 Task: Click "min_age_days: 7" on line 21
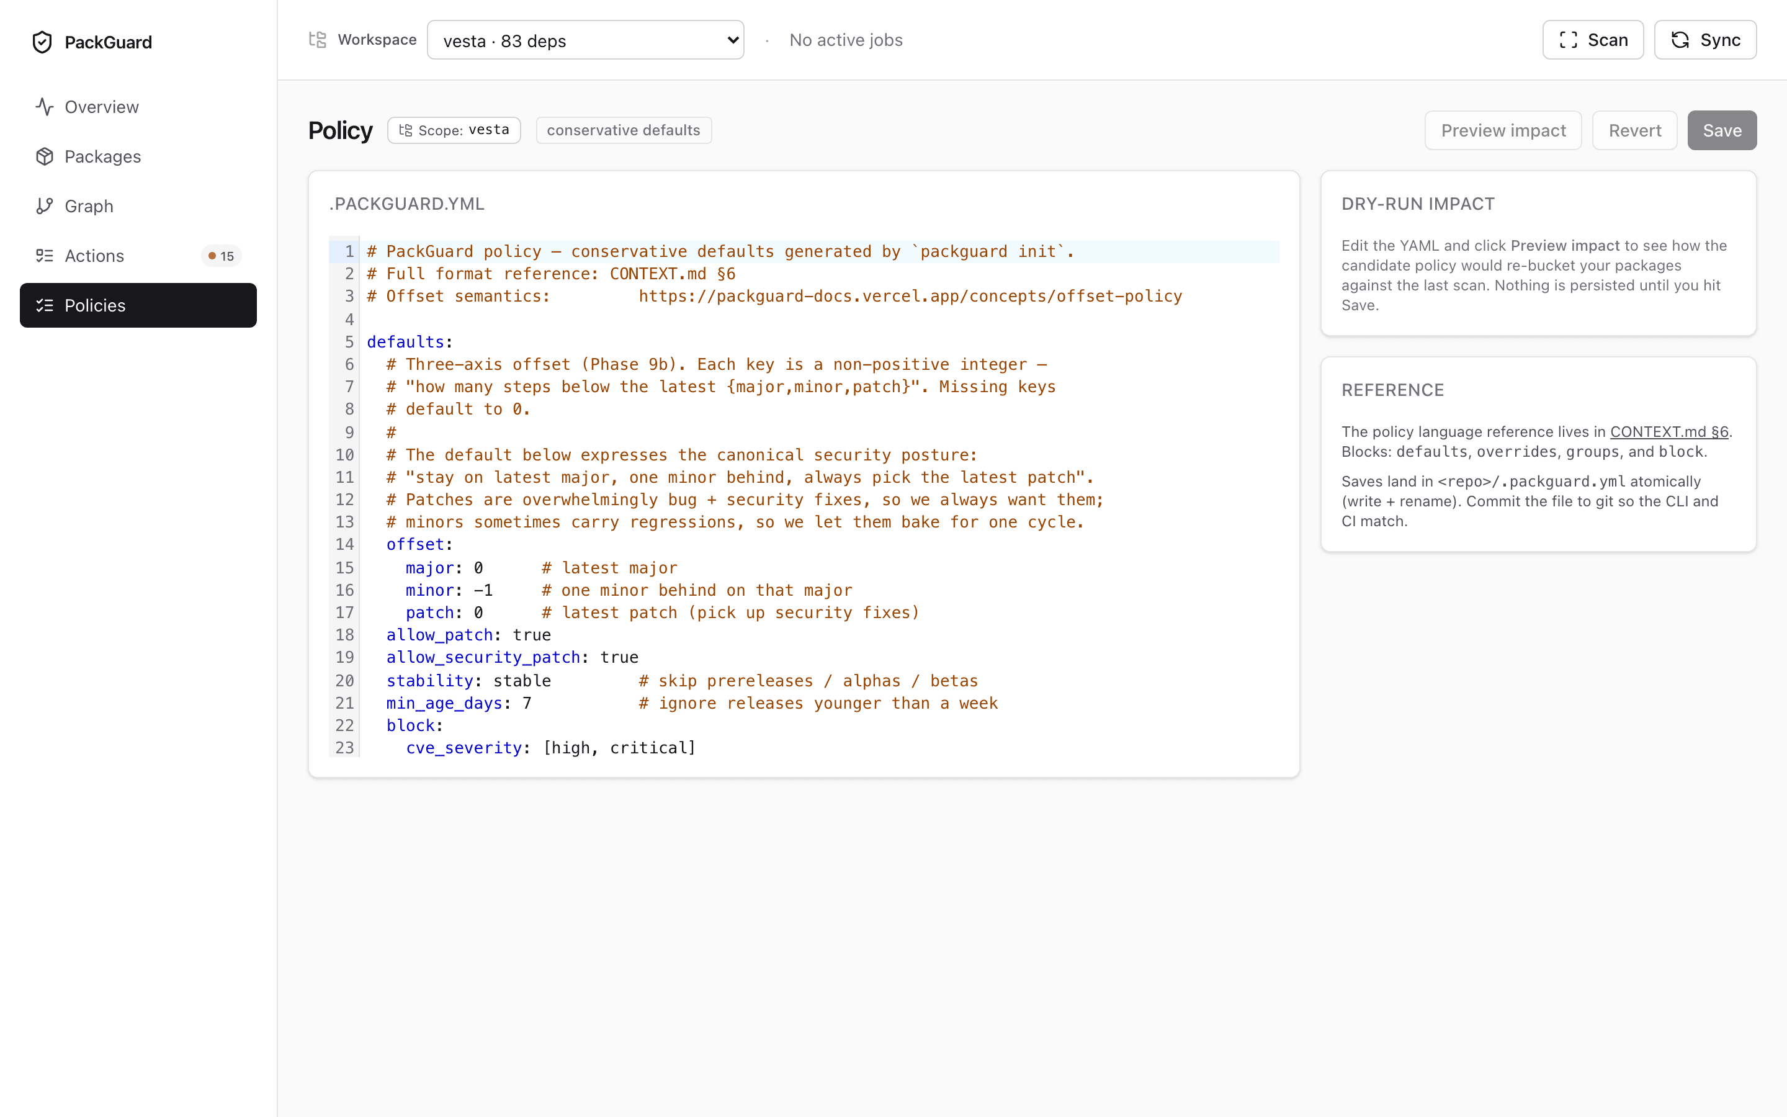pyautogui.click(x=459, y=702)
